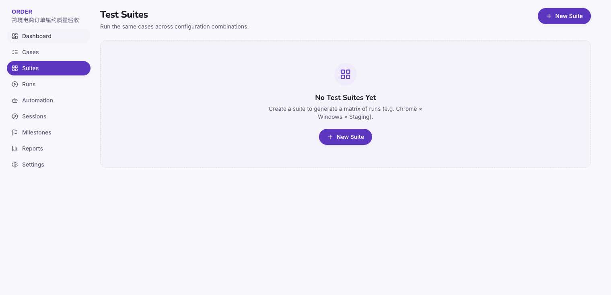
Task: Navigate to Milestones
Action: (x=49, y=132)
